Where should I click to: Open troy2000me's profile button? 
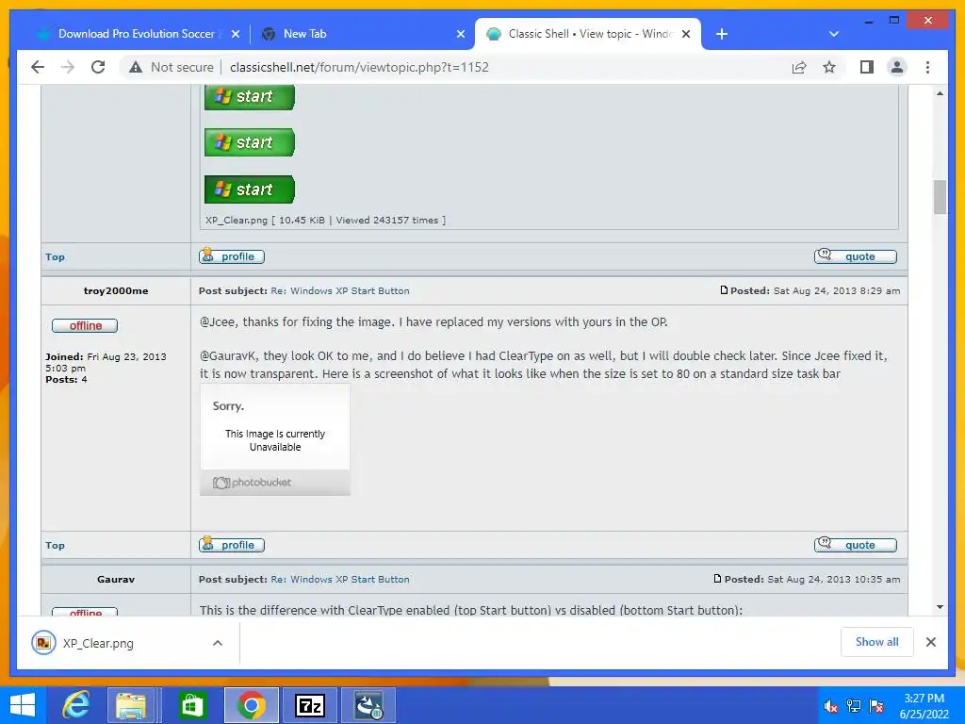(x=232, y=544)
